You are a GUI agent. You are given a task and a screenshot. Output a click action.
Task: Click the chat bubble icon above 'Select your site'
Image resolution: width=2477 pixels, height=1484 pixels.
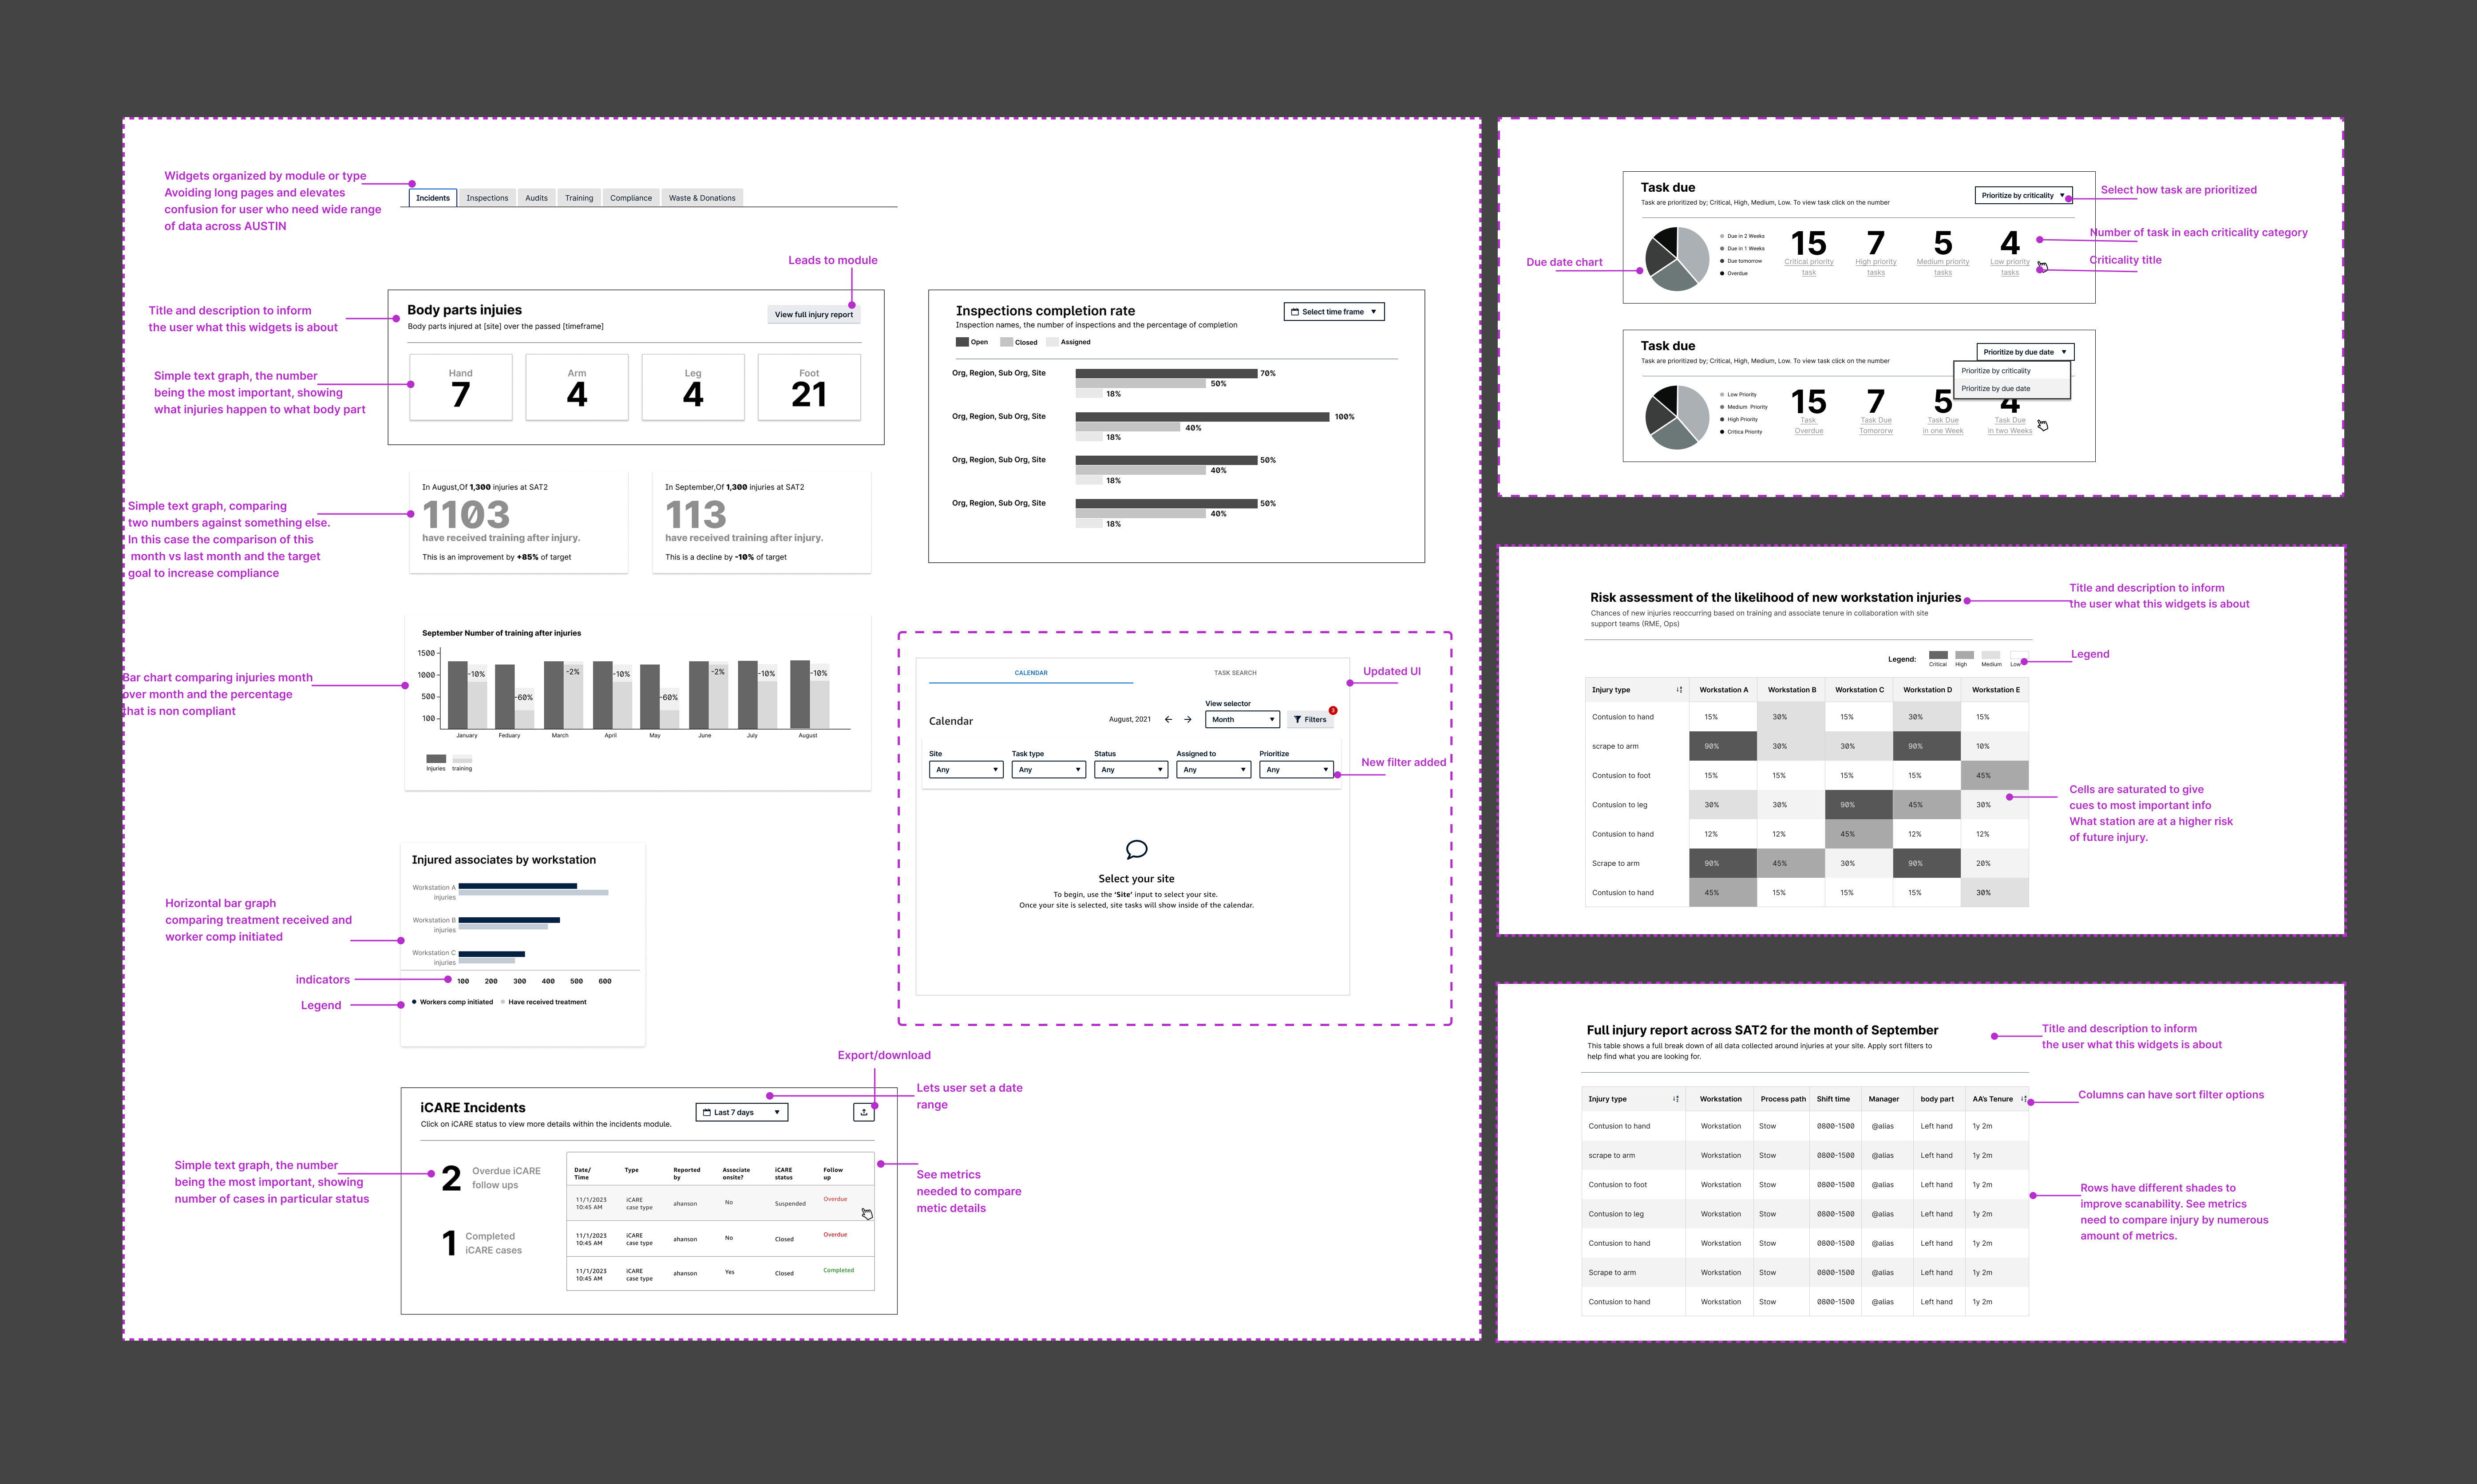pos(1136,850)
